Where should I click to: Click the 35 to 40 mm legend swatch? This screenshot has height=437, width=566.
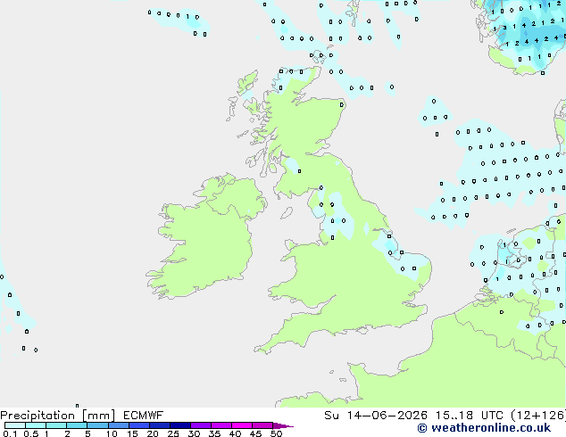221,425
